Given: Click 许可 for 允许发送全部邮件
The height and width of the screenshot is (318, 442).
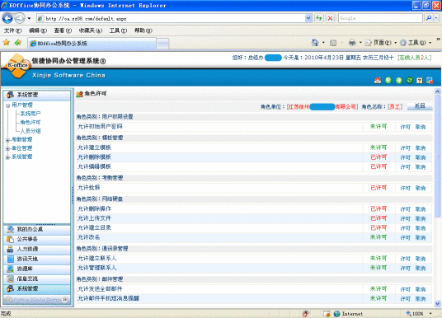Looking at the screenshot, I should coord(406,289).
